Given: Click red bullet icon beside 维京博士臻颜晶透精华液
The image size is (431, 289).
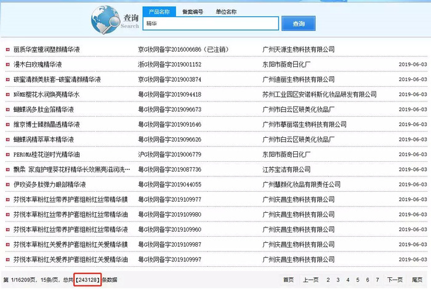Looking at the screenshot, I should coord(7,125).
